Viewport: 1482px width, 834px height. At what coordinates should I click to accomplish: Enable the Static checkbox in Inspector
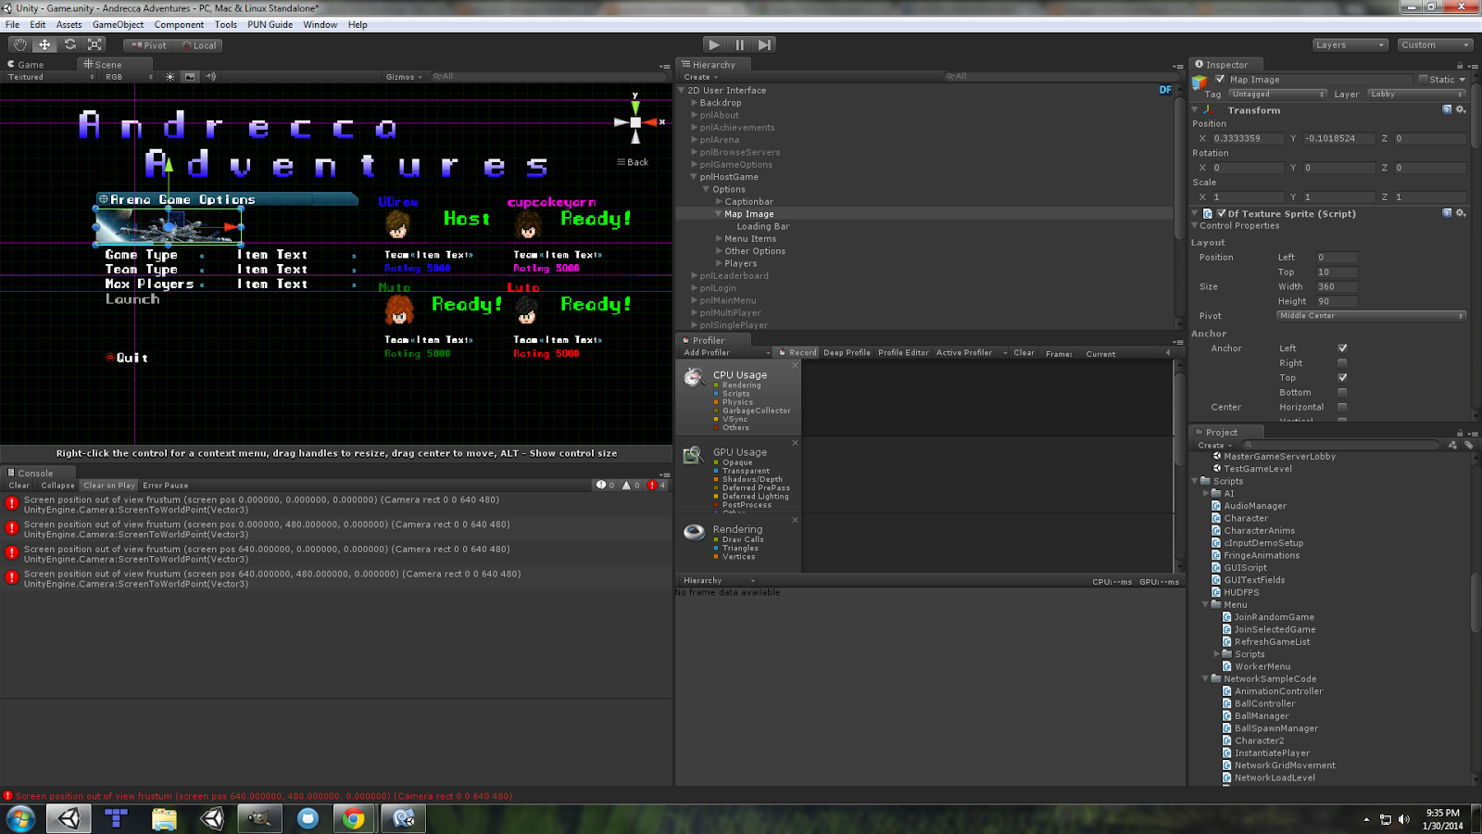pos(1424,80)
